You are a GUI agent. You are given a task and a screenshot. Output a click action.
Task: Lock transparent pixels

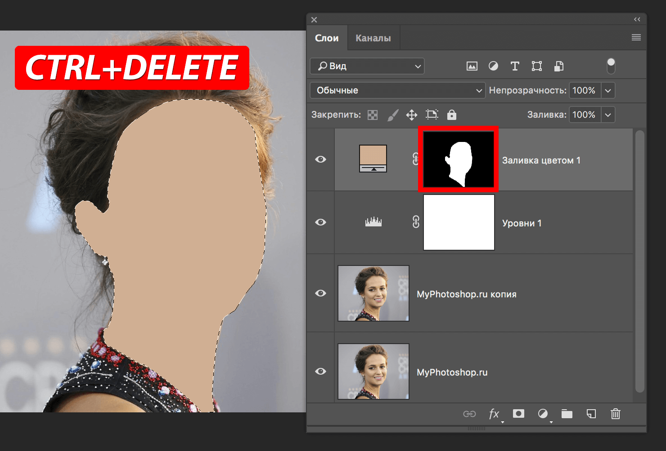coord(372,115)
